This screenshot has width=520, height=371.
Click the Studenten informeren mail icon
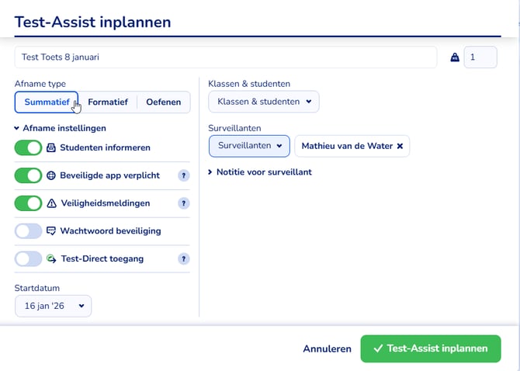[x=51, y=147]
